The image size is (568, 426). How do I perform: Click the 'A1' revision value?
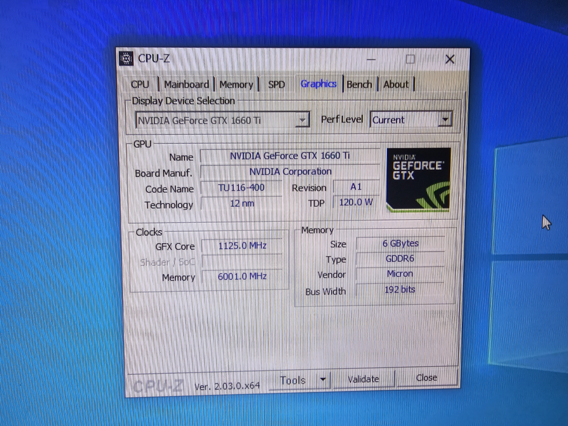[x=356, y=187]
